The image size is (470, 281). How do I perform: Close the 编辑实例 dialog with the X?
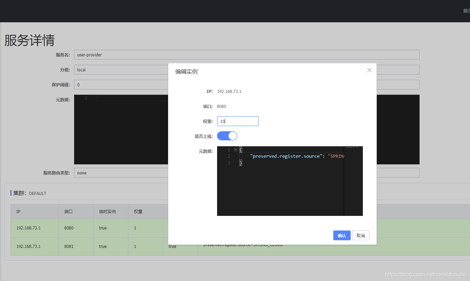tap(369, 70)
